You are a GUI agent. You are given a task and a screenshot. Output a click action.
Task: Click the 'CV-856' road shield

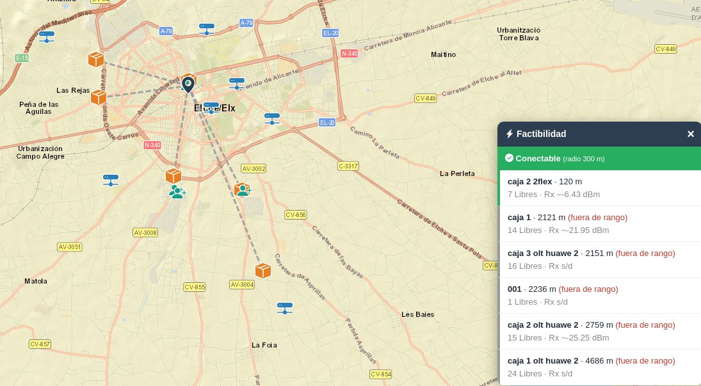(296, 214)
